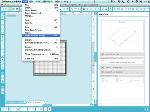Screen dimensions: 150x112
Task: Switch to the pixscan.studio3 tab
Action: coord(36,102)
